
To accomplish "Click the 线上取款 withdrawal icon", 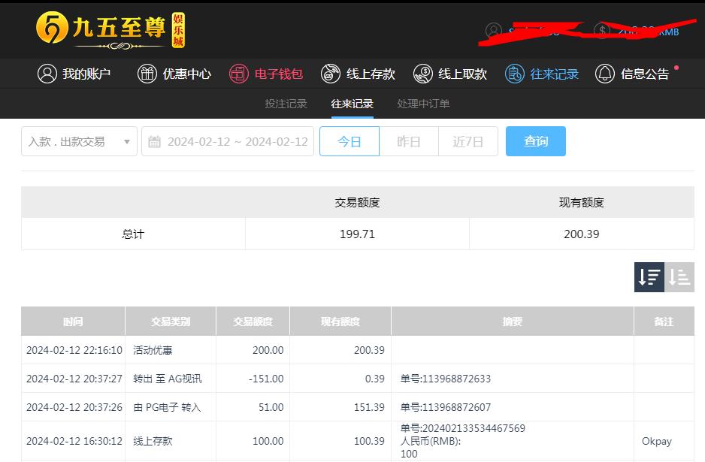I will coord(423,74).
